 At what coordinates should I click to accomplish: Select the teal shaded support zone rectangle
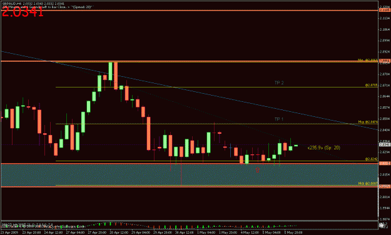pyautogui.click(x=190, y=175)
